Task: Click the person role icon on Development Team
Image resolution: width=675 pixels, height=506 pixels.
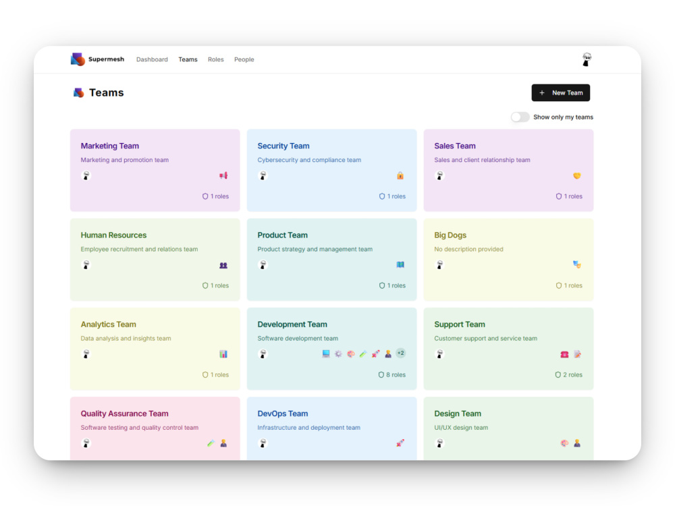Action: 388,354
